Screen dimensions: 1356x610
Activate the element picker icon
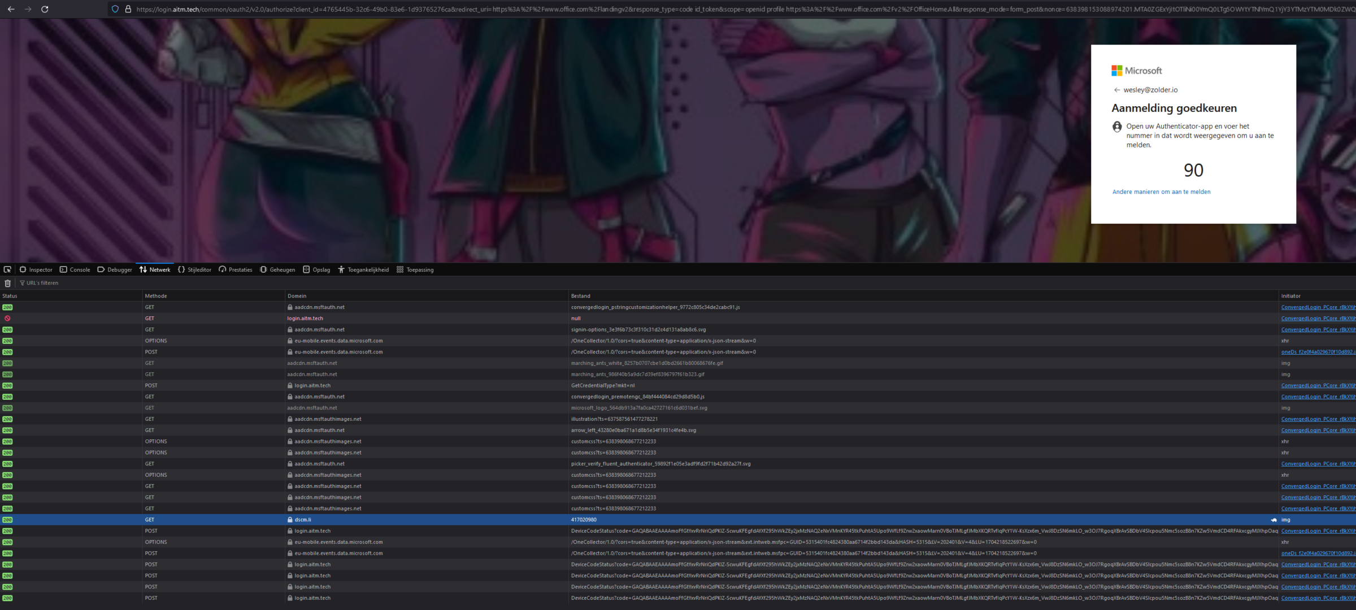(7, 269)
